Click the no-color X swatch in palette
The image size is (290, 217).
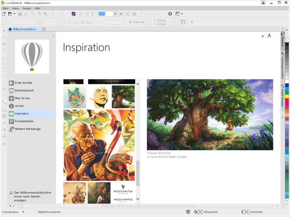click(287, 40)
